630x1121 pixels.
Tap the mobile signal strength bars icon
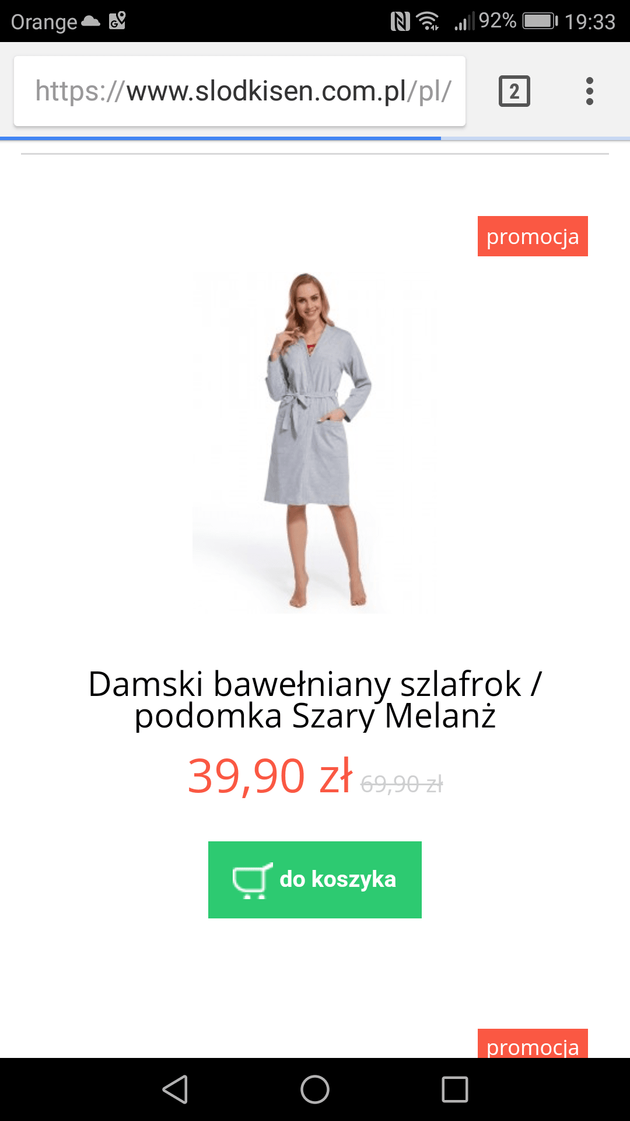[465, 22]
